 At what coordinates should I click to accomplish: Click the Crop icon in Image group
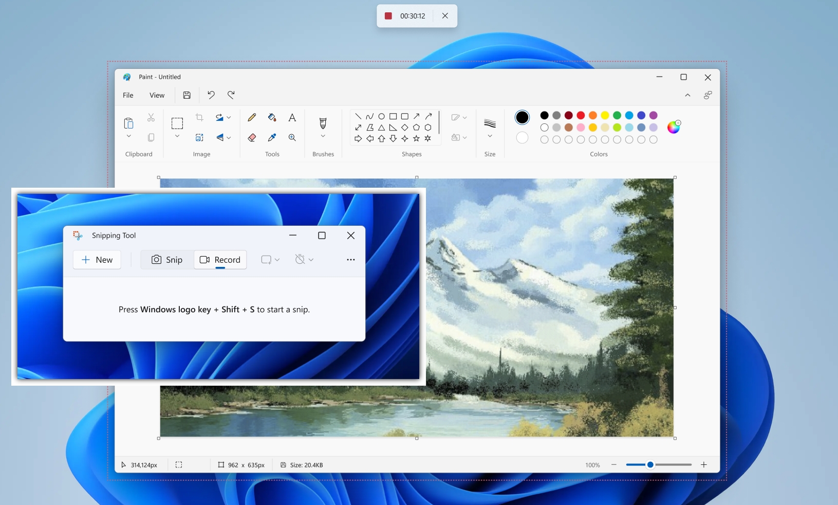tap(199, 118)
